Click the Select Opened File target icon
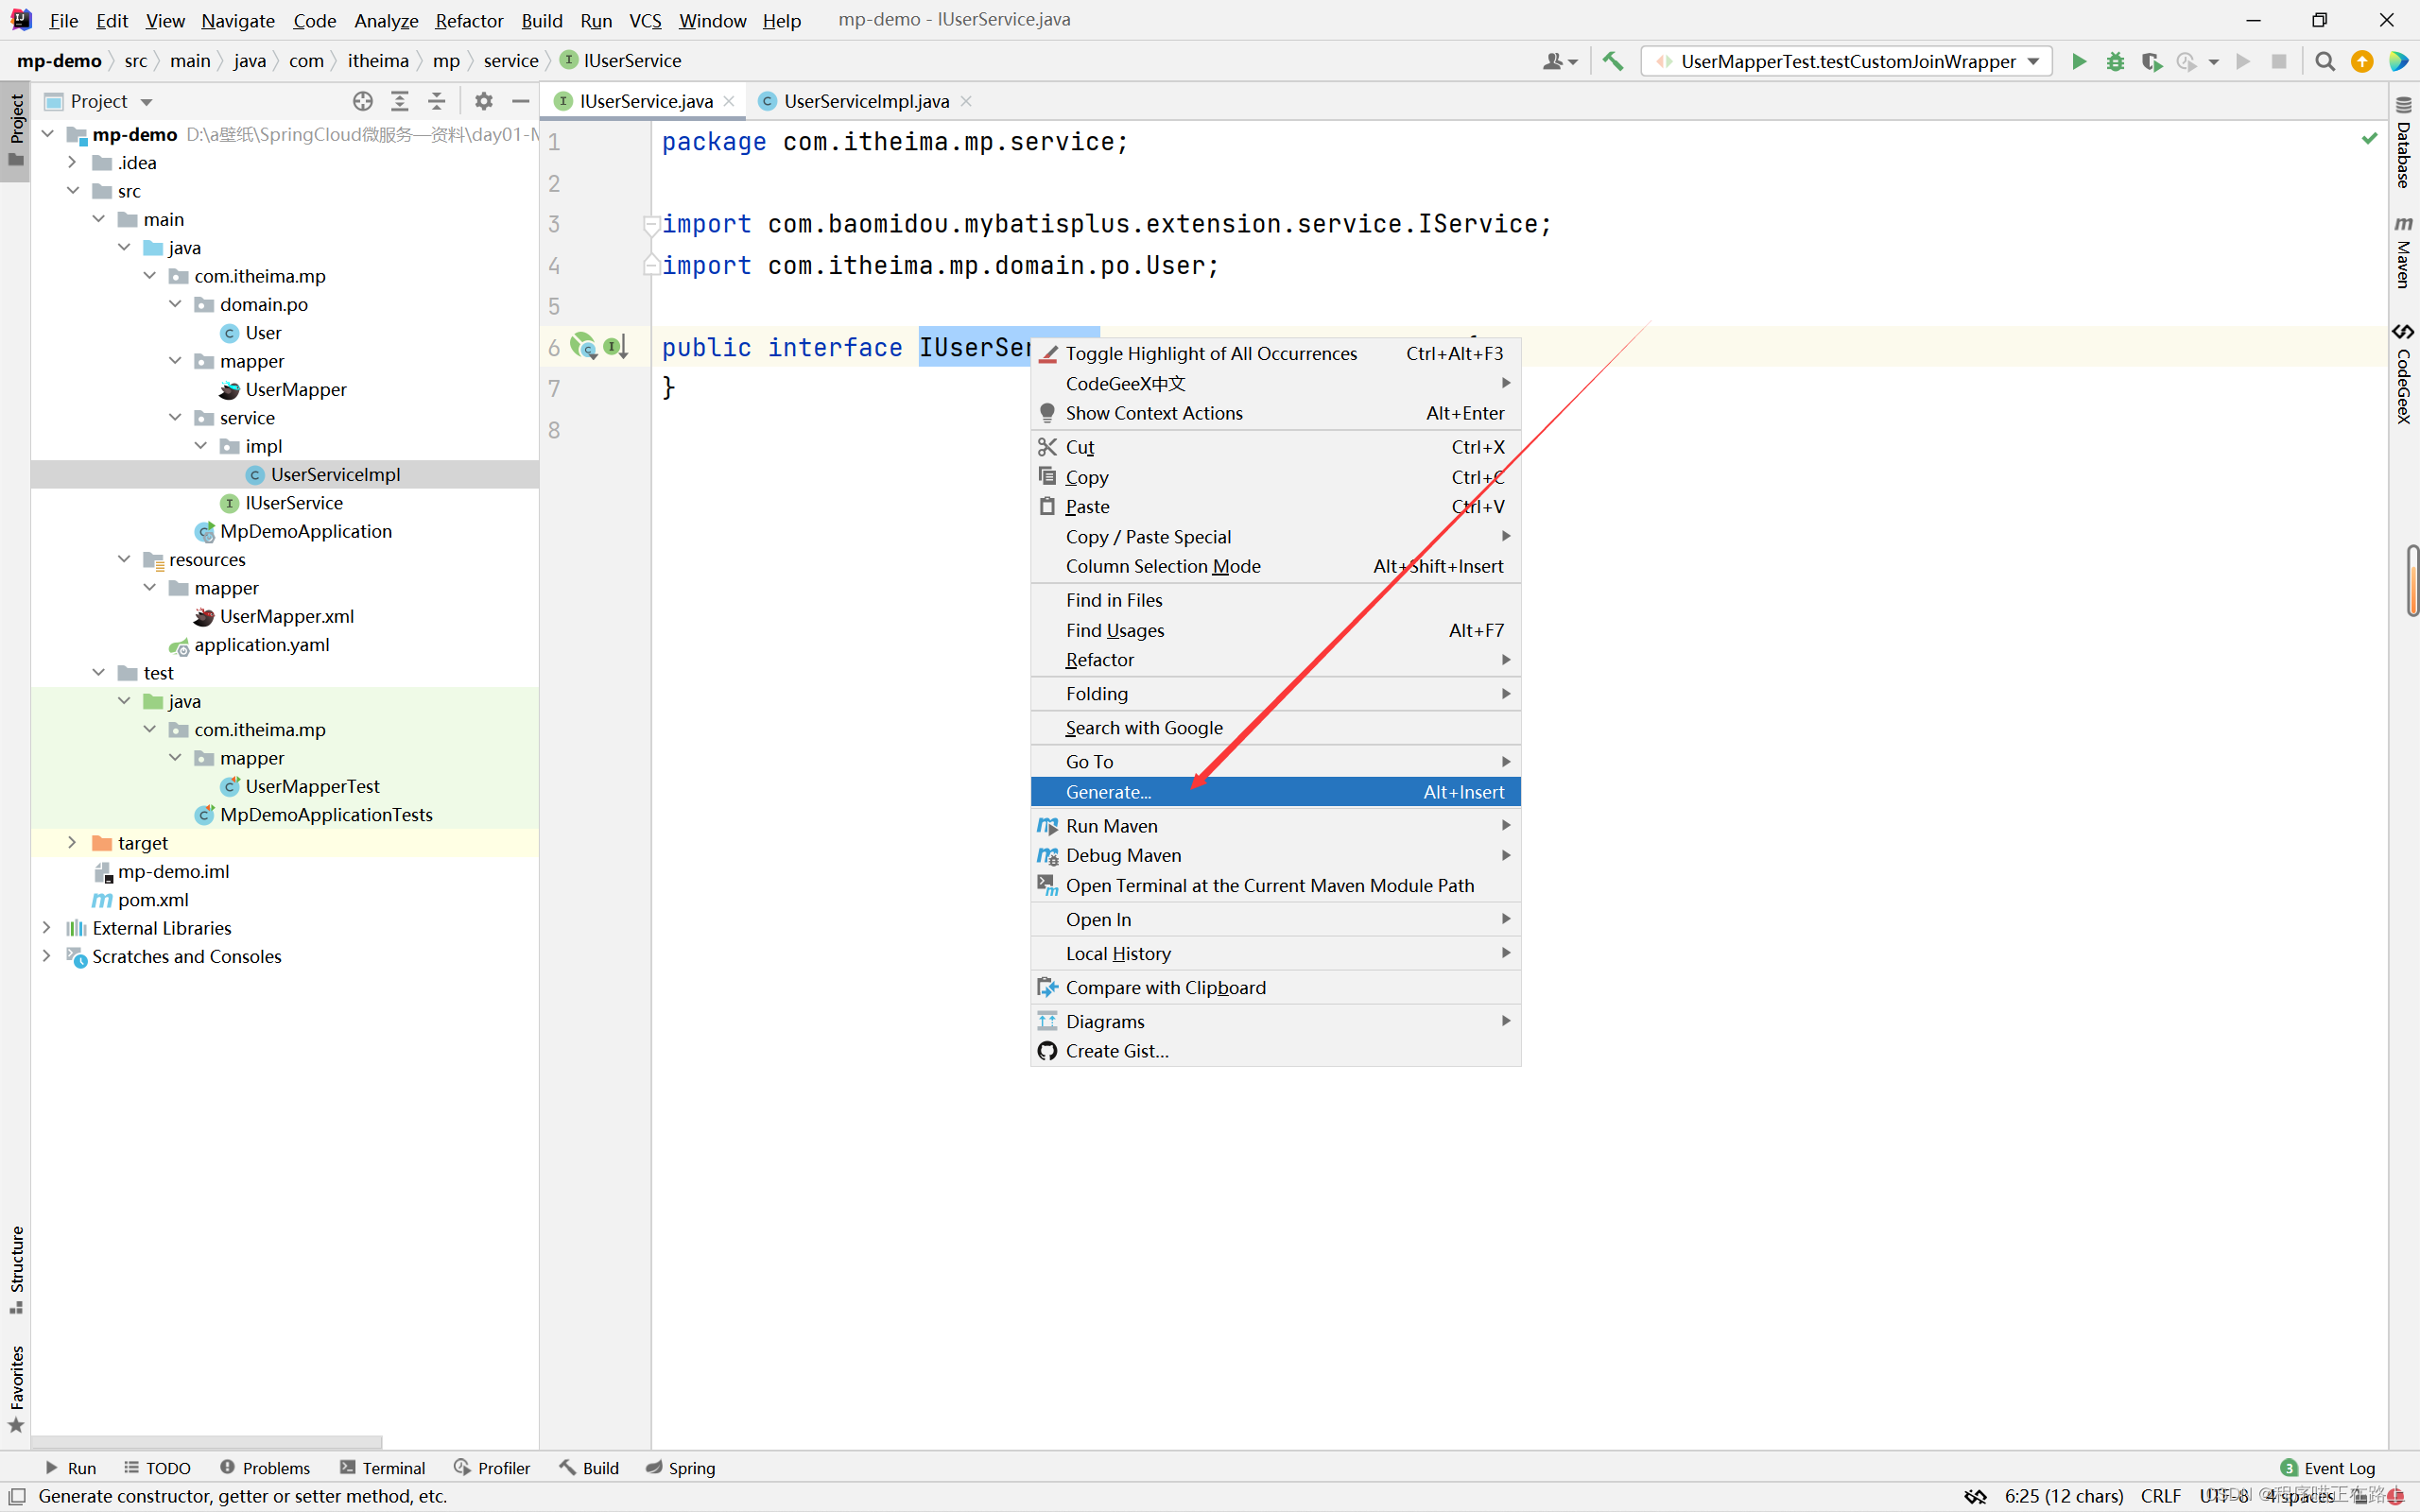The width and height of the screenshot is (2420, 1512). coord(363,101)
